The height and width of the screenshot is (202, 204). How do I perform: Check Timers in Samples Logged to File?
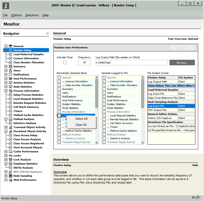click(104, 127)
